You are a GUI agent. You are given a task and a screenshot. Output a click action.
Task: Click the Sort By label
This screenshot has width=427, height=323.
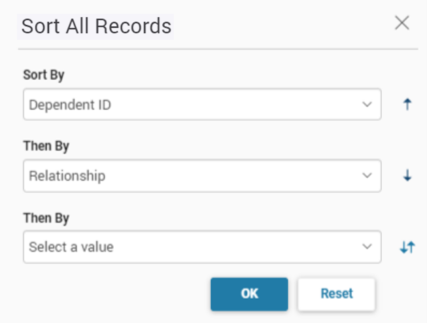pyautogui.click(x=43, y=75)
